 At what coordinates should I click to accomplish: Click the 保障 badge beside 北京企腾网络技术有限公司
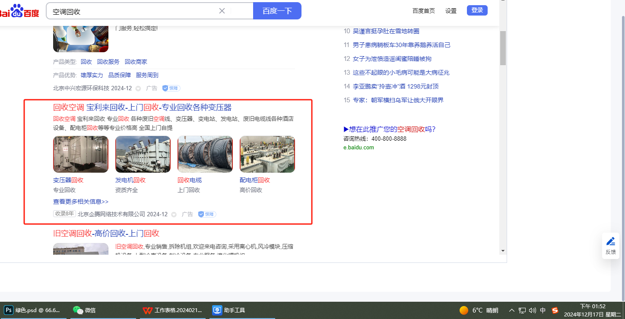tap(207, 214)
